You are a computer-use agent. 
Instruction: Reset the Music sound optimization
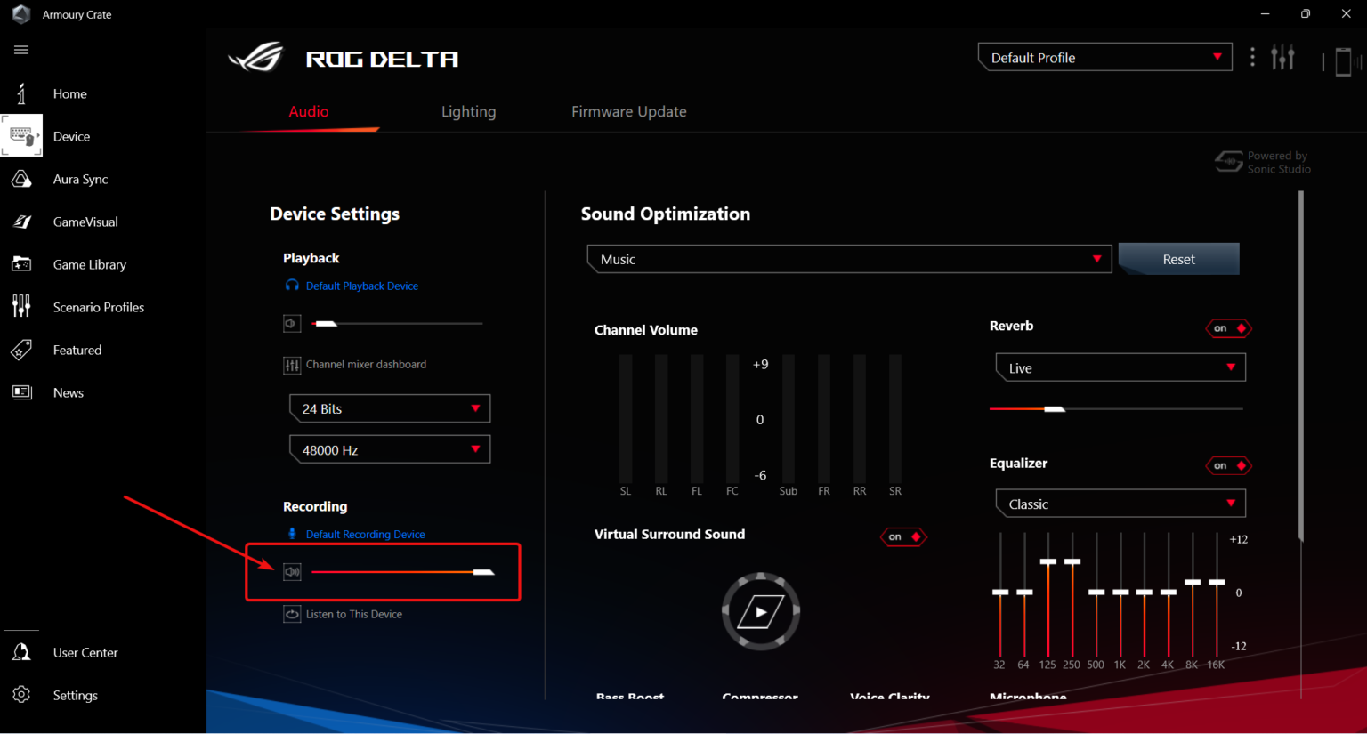click(x=1178, y=258)
